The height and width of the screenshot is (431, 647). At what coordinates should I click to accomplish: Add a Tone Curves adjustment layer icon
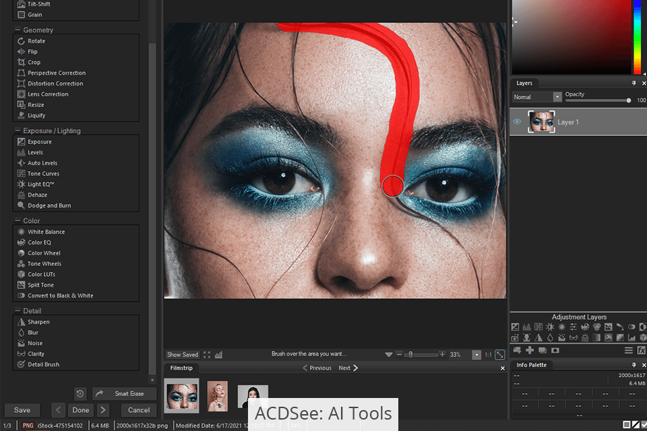(538, 327)
